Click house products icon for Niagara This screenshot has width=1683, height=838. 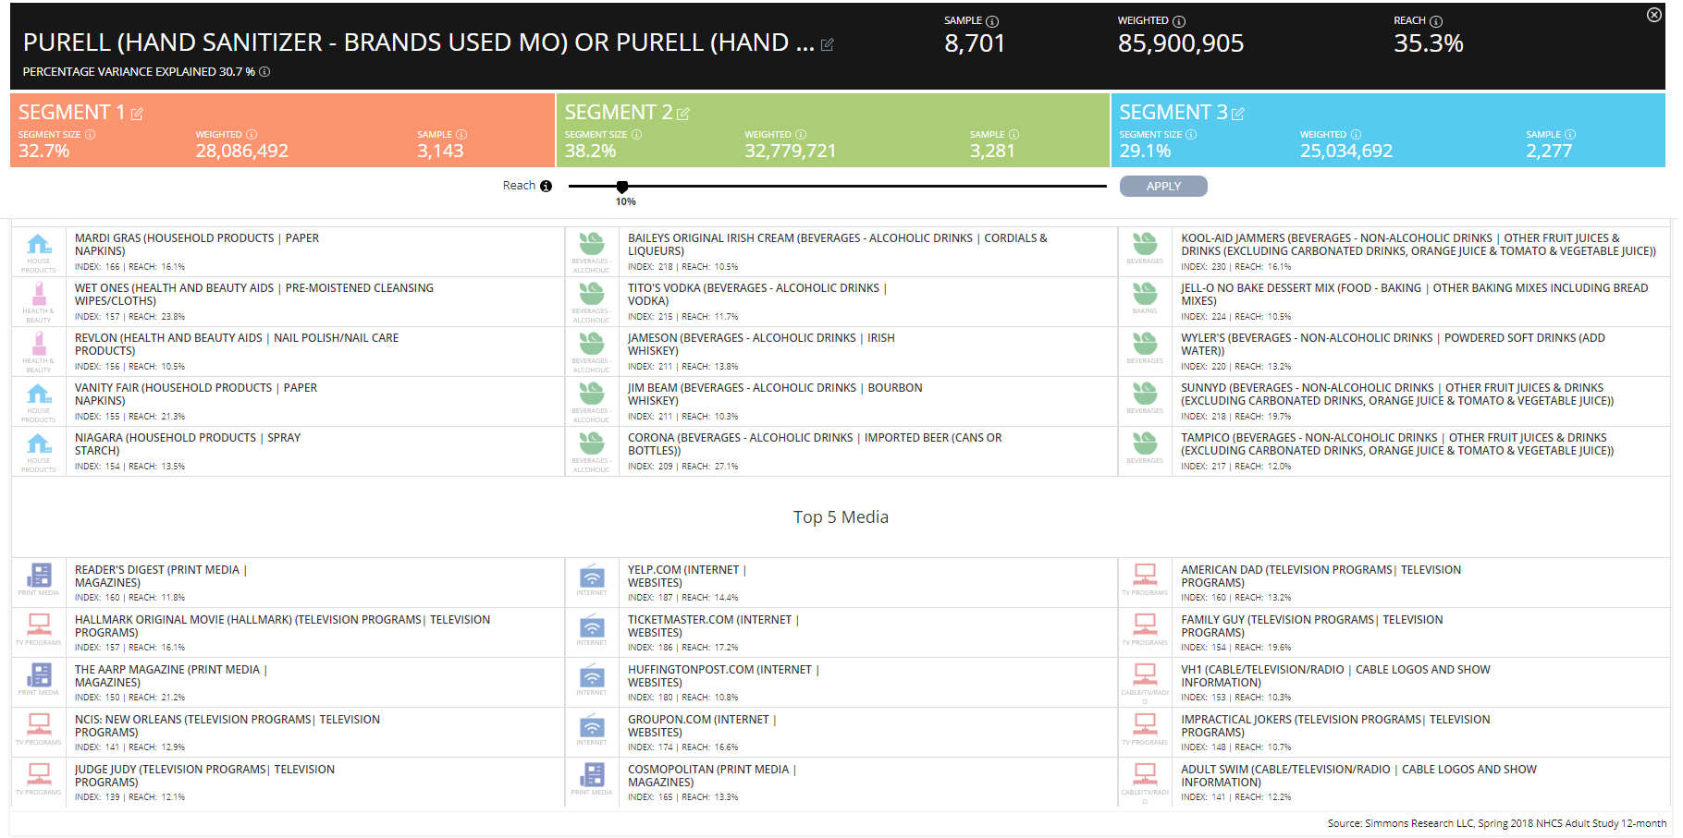click(x=39, y=444)
